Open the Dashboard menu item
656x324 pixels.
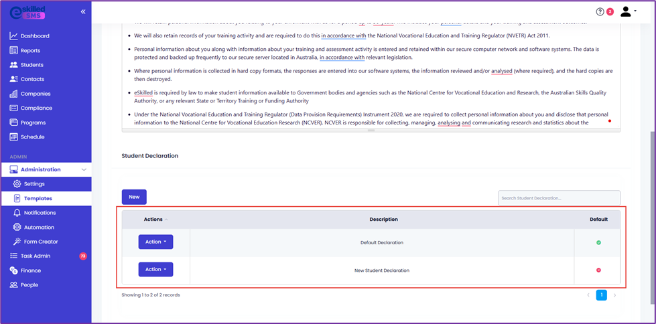pos(35,36)
